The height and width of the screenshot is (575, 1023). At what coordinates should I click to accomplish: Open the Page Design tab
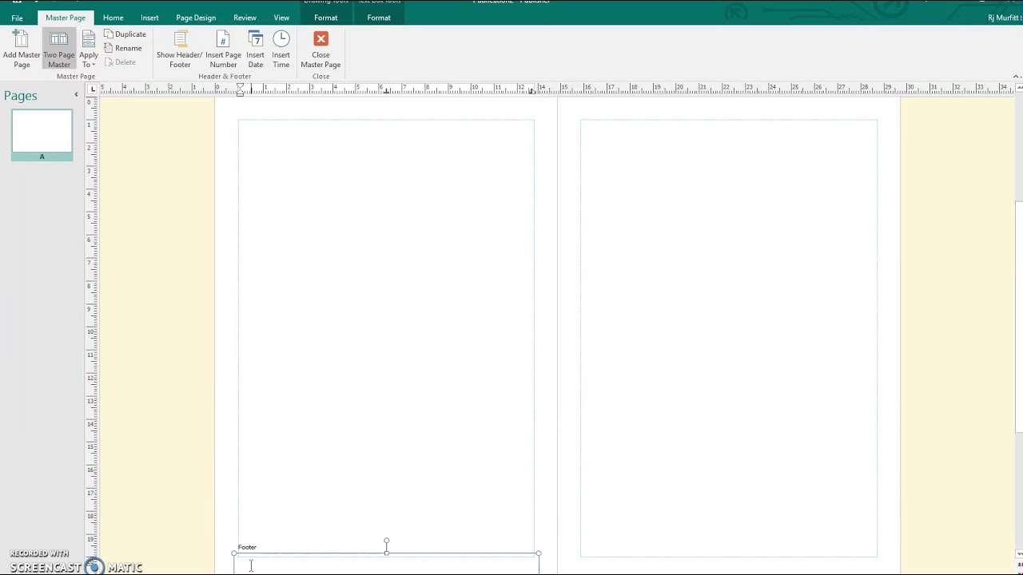coord(196,18)
